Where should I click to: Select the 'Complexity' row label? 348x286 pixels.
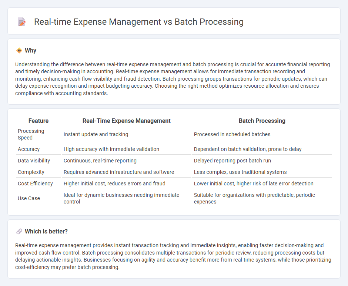pyautogui.click(x=31, y=172)
